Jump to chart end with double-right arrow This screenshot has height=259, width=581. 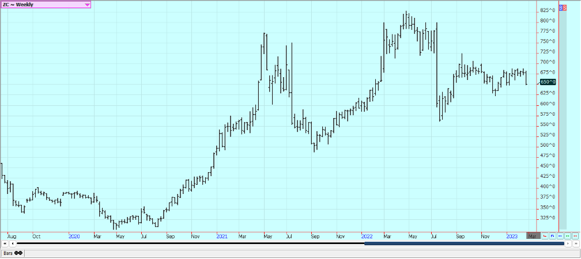pyautogui.click(x=576, y=243)
